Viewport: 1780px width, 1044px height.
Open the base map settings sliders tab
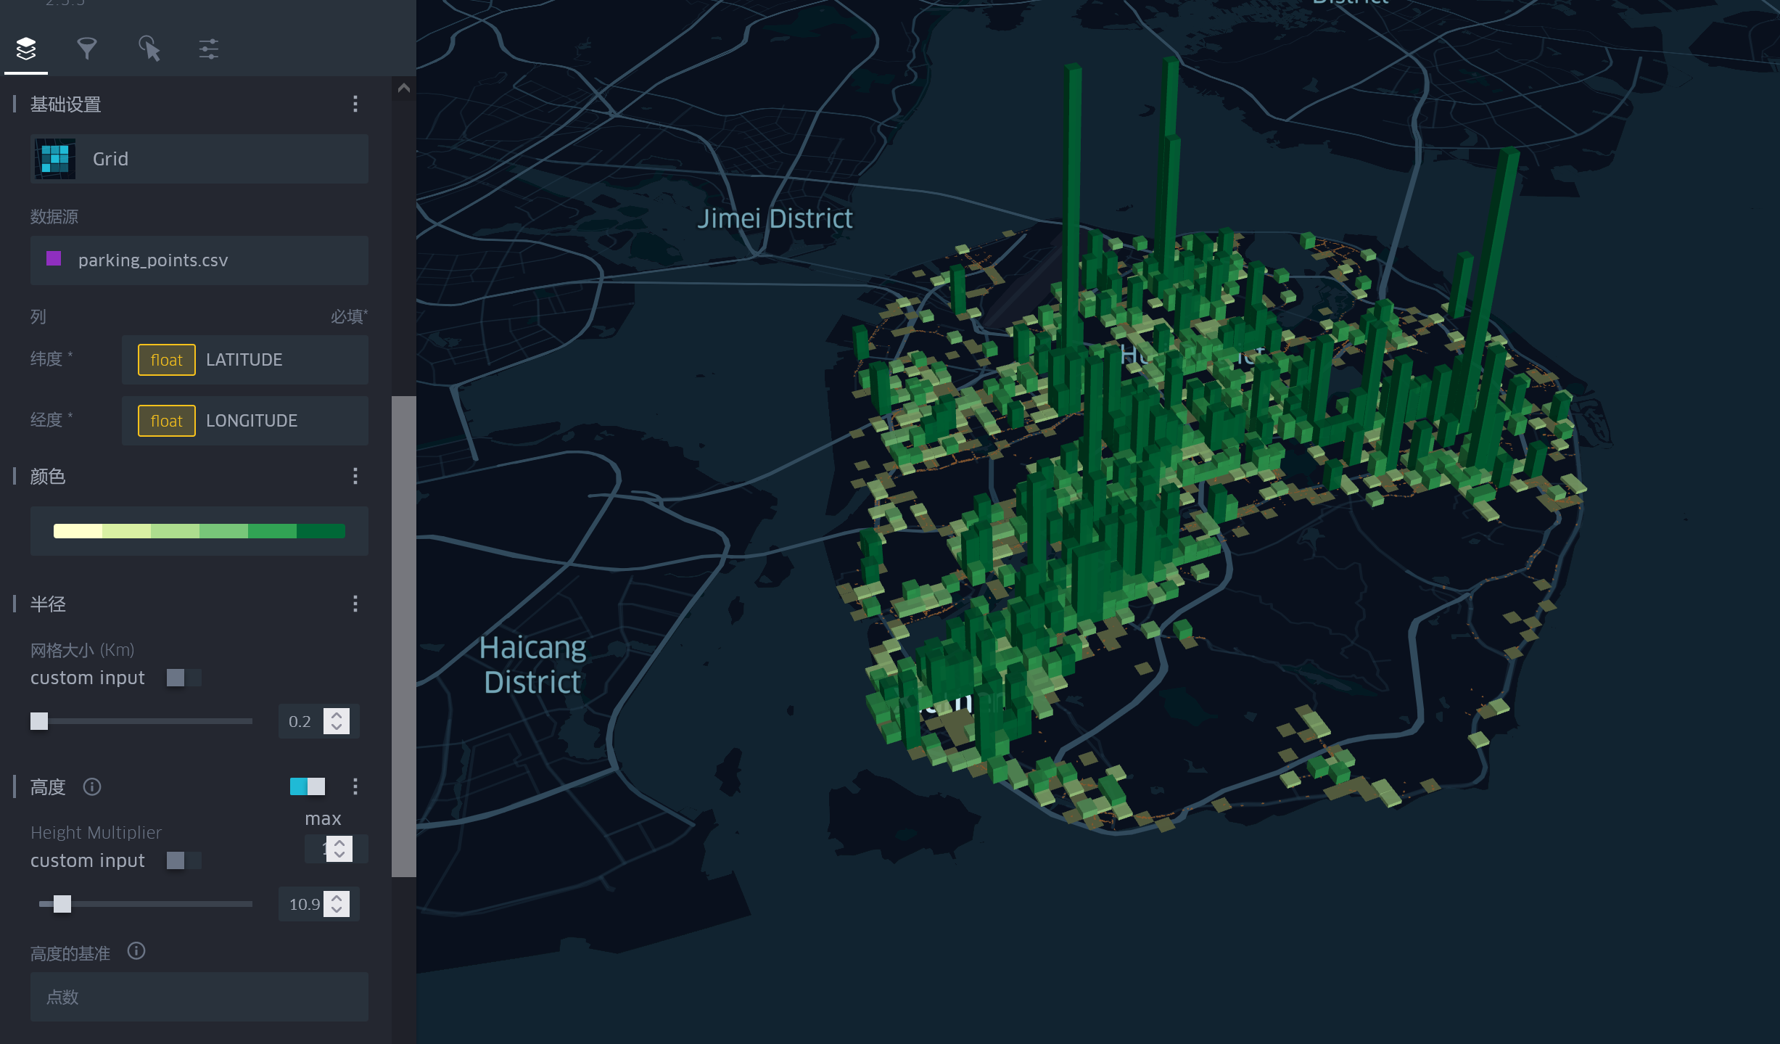click(x=209, y=49)
